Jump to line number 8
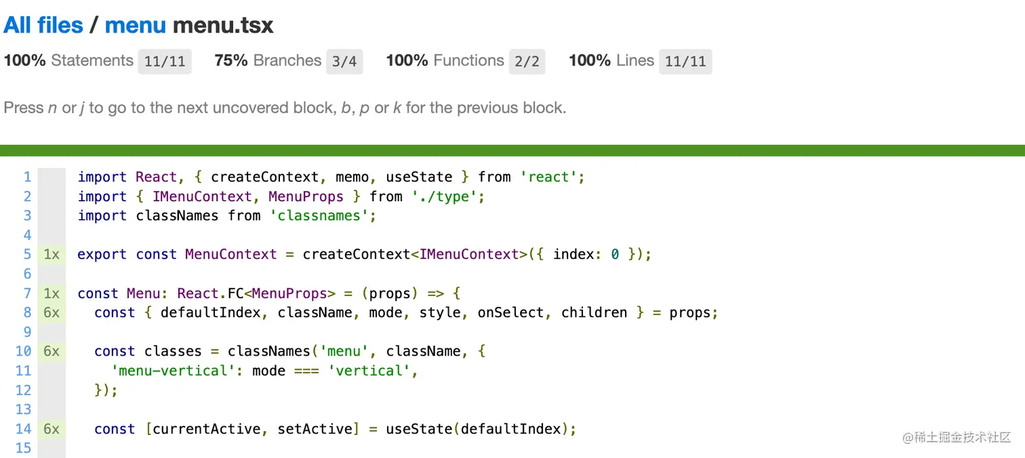 (x=27, y=312)
